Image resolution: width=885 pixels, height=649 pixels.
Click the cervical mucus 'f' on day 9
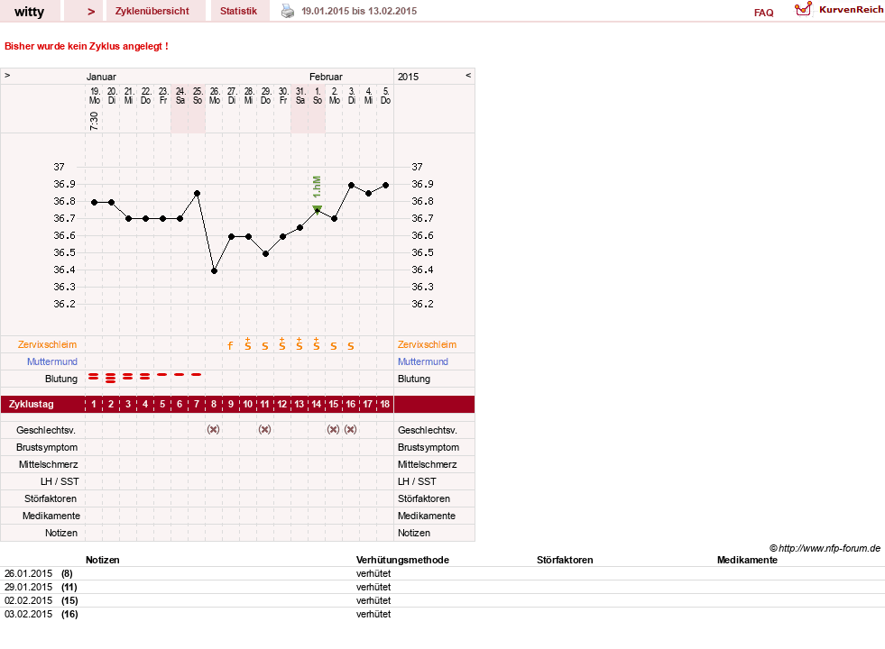[x=230, y=345]
